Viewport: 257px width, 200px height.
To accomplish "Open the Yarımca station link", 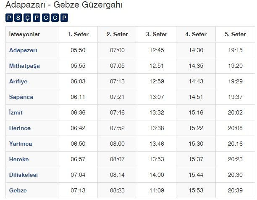I will point(21,144).
